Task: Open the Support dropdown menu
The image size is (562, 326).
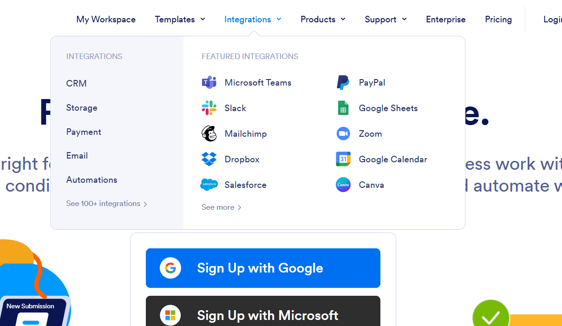Action: coord(386,19)
